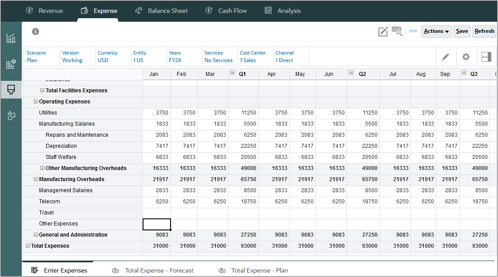
Task: Open settings via the gear icon
Action: pos(466,56)
